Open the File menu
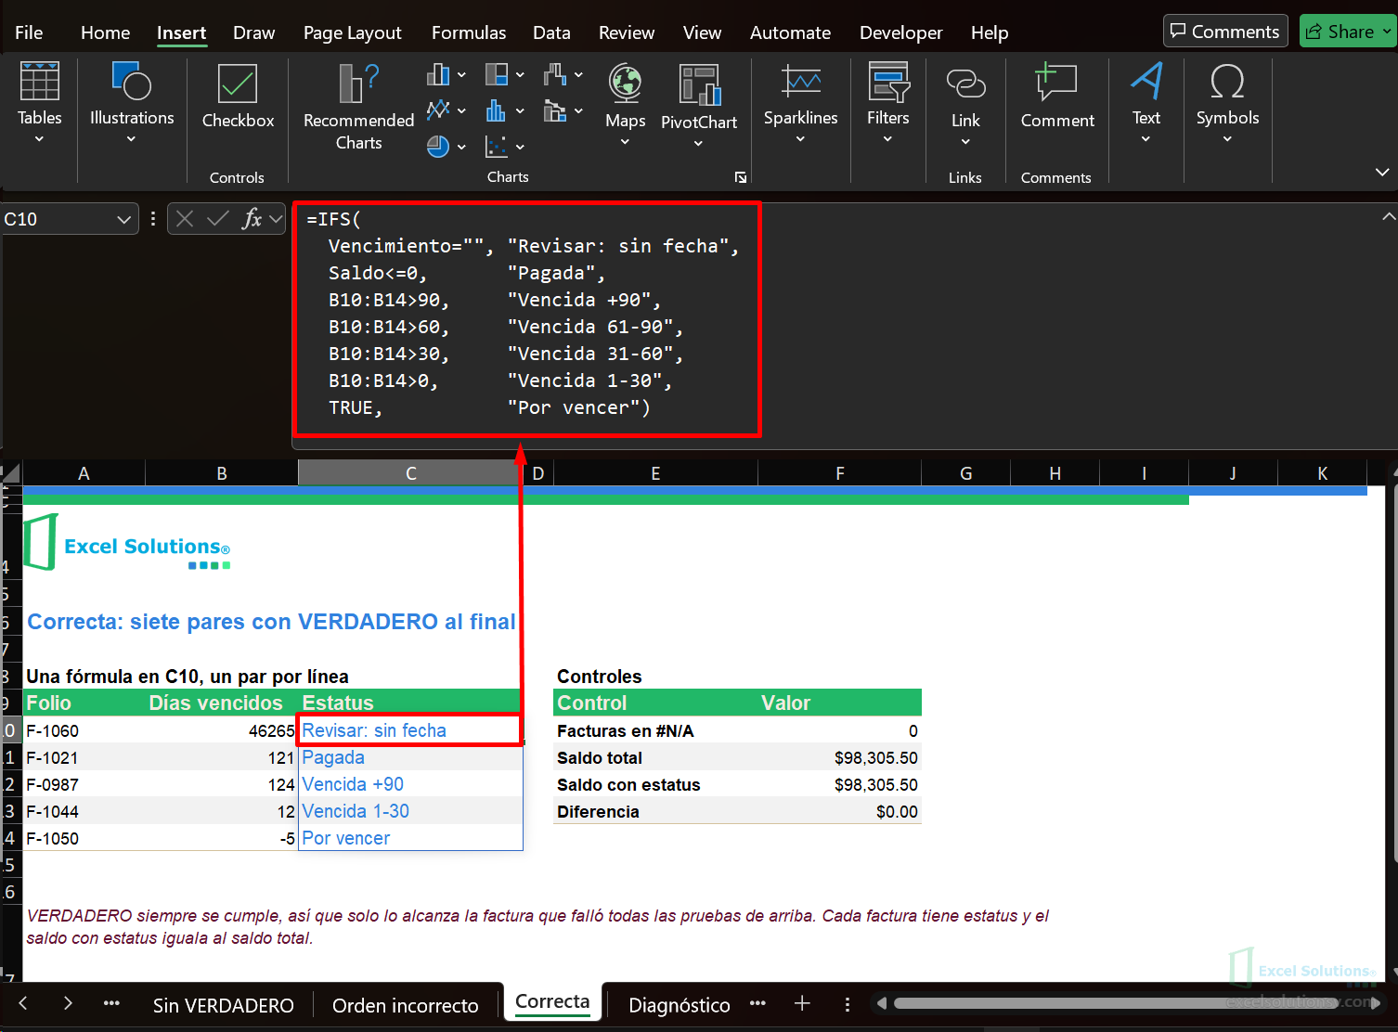Screen dimensions: 1398x1032 click(x=29, y=32)
